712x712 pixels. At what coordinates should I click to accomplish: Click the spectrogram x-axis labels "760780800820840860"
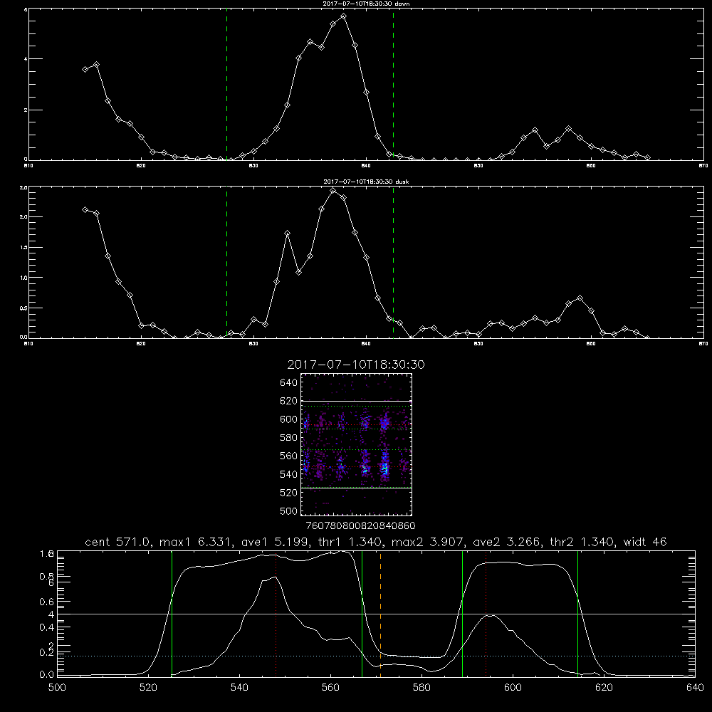361,526
